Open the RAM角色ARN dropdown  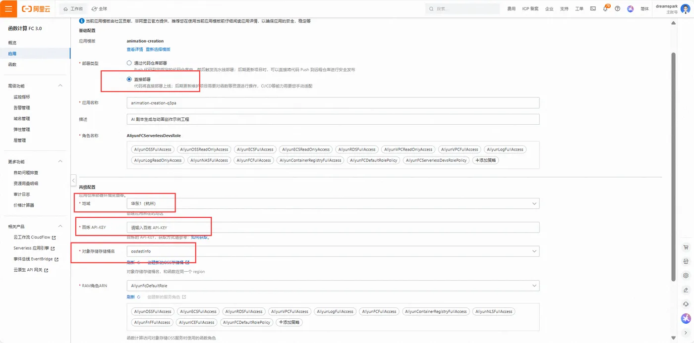point(333,286)
